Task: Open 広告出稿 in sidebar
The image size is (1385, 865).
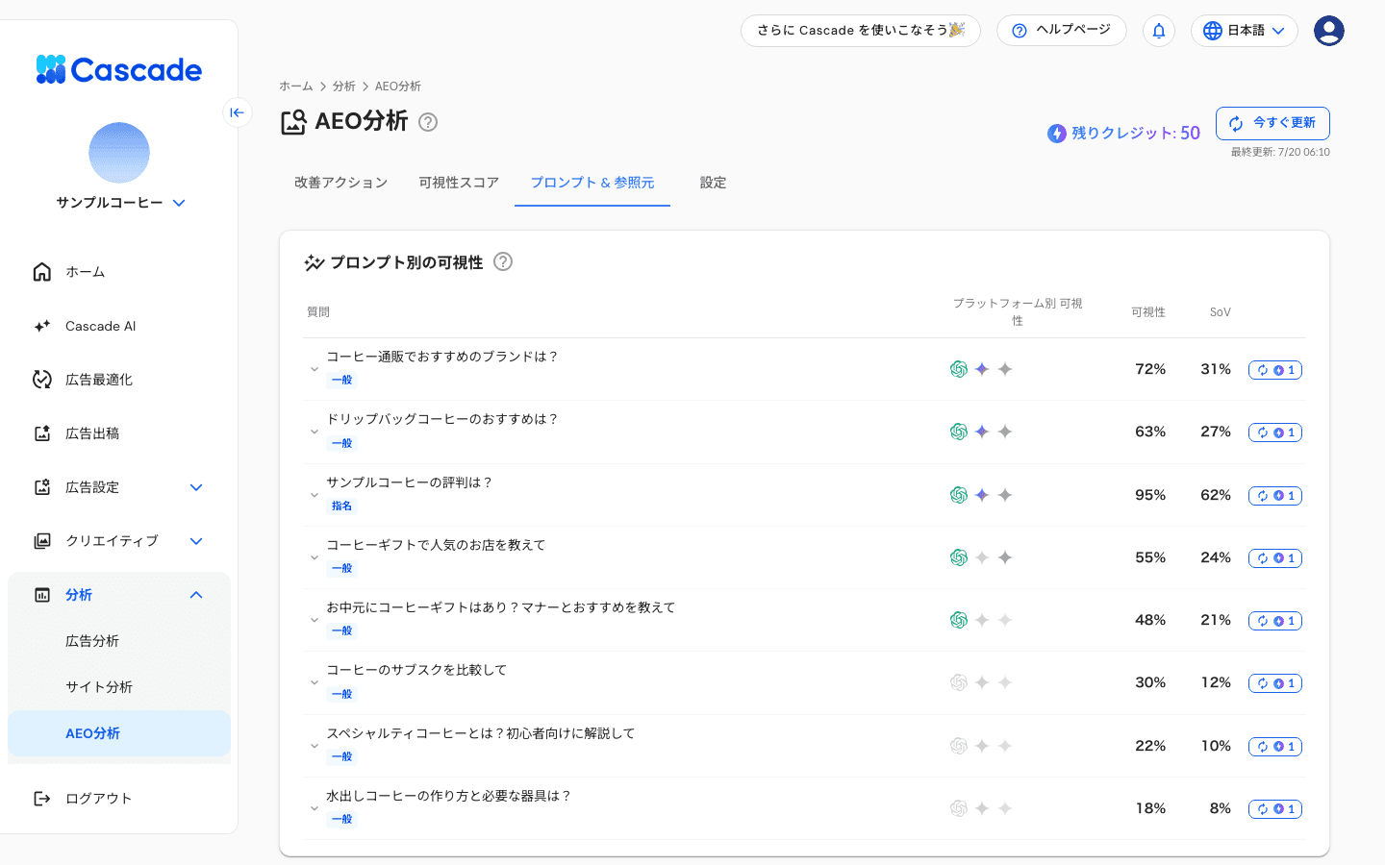Action: pos(119,433)
